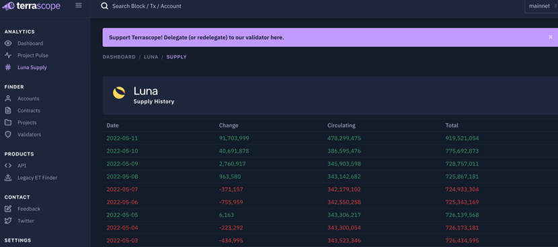
Task: Go to DASHBOARD in the breadcrumb
Action: (119, 57)
